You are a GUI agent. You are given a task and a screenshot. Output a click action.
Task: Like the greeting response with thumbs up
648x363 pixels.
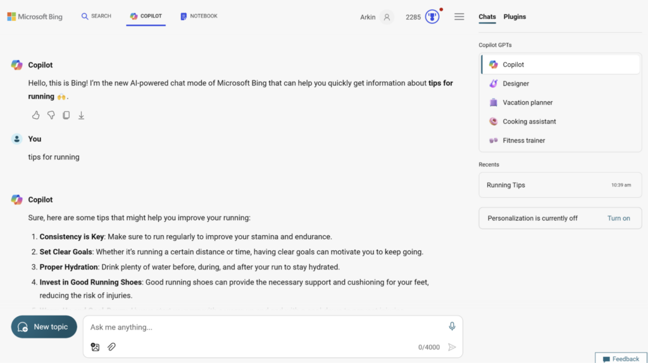click(x=36, y=115)
